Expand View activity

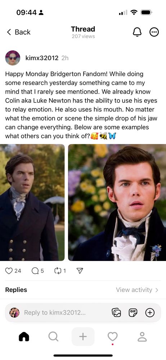[x=137, y=290]
